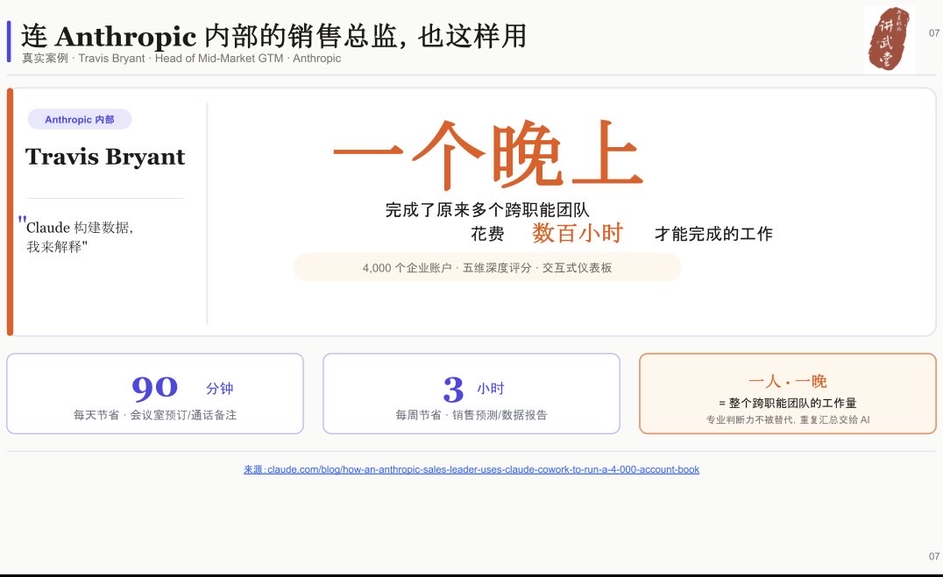The image size is (943, 577).
Task: Click the large '一个晚上' headline
Action: click(x=488, y=154)
